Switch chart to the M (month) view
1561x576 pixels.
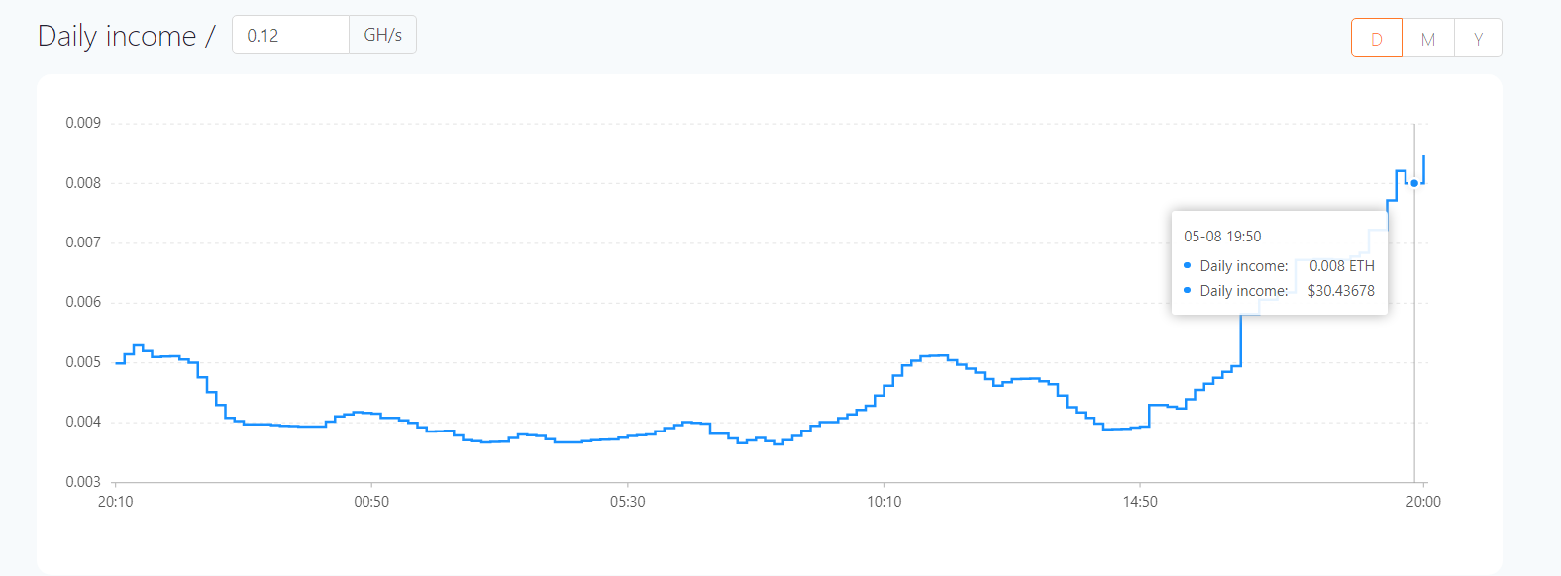1428,39
